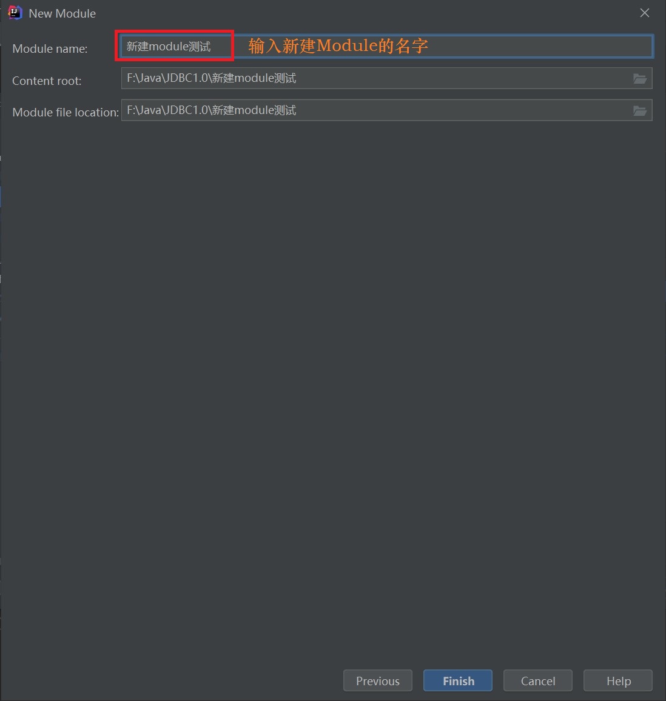
Task: Click the 'New Module' title text
Action: point(62,13)
